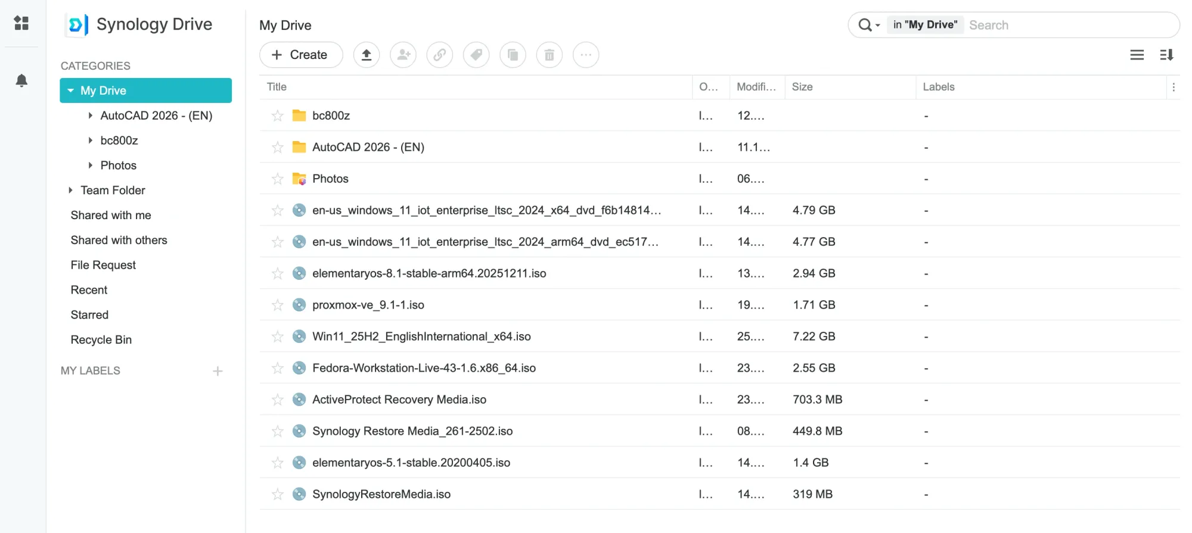
Task: Star the bc800z folder
Action: (278, 116)
